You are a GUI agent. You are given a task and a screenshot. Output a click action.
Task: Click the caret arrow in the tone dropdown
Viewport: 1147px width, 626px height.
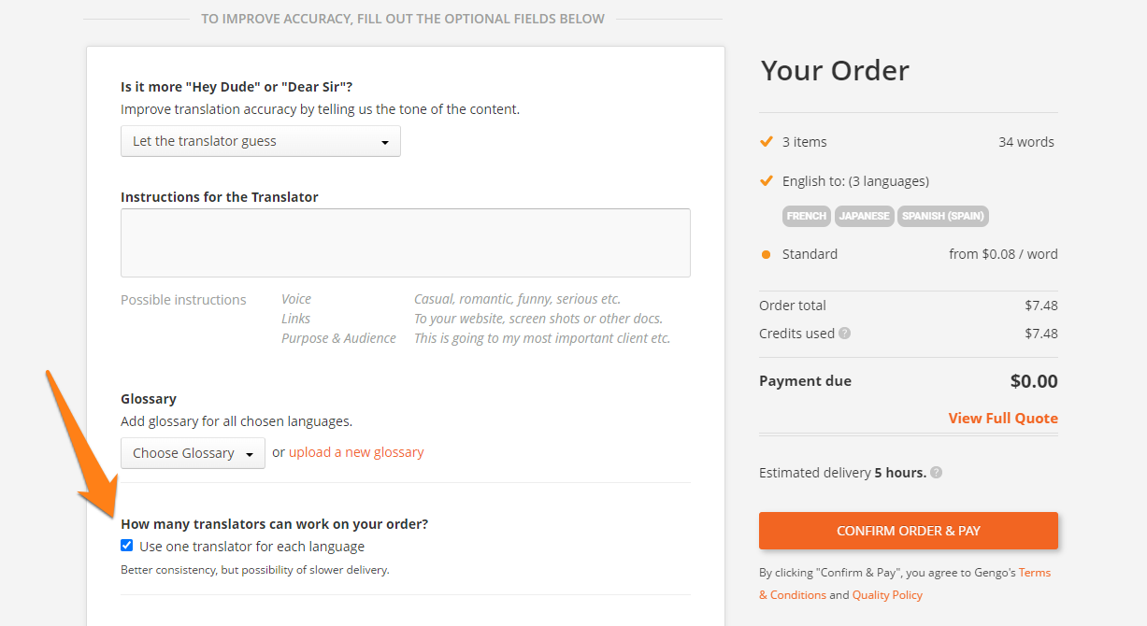(385, 143)
